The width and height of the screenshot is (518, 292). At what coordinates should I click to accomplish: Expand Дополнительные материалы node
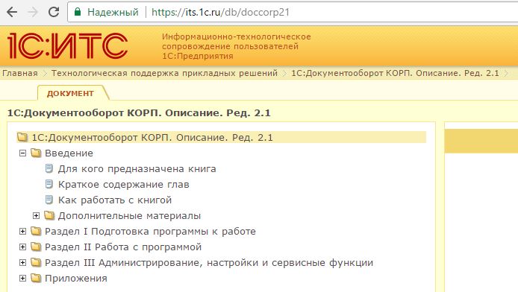point(36,215)
